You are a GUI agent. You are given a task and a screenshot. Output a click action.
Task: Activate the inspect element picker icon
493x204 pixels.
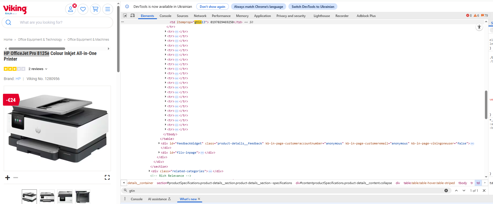(x=125, y=16)
